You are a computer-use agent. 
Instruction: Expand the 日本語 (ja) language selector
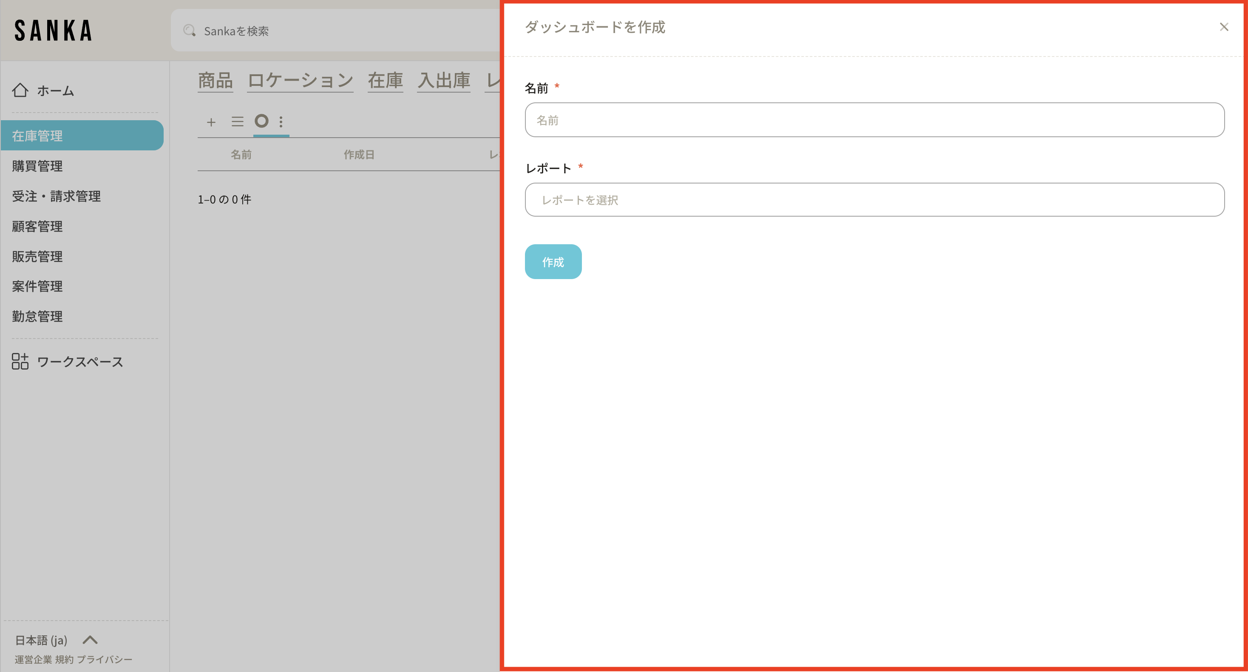click(42, 640)
